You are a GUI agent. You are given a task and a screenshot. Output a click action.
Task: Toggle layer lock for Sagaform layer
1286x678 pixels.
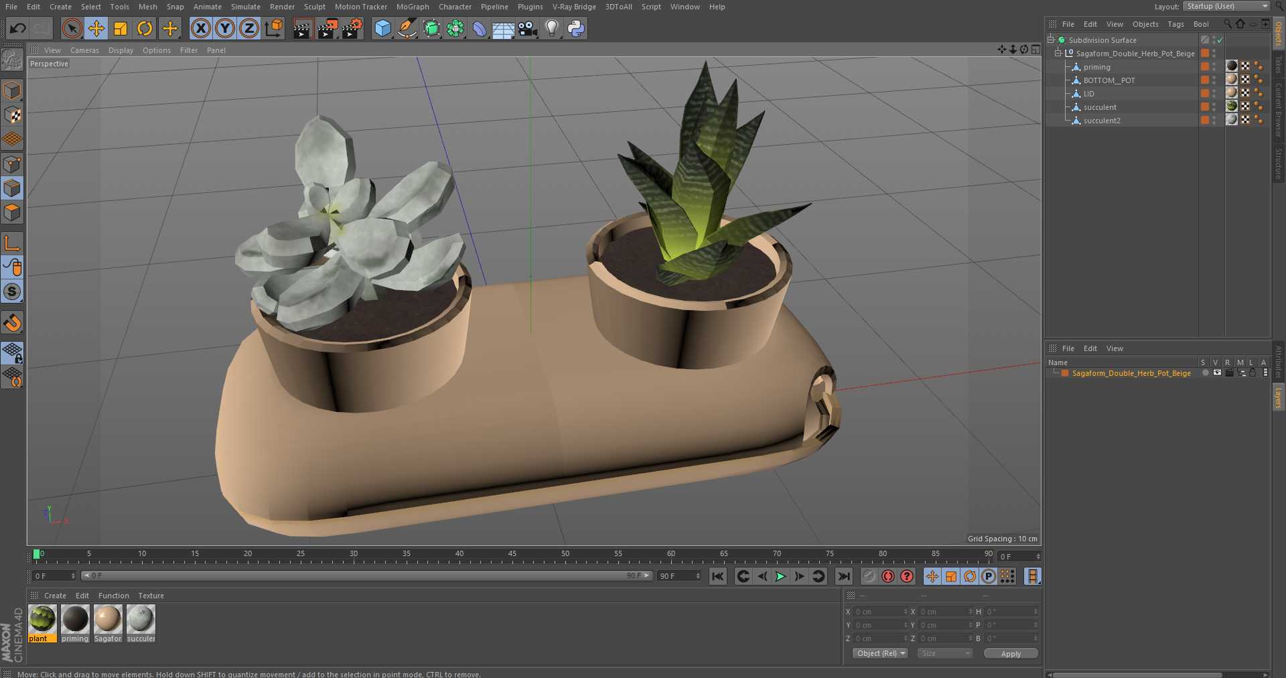pos(1252,372)
